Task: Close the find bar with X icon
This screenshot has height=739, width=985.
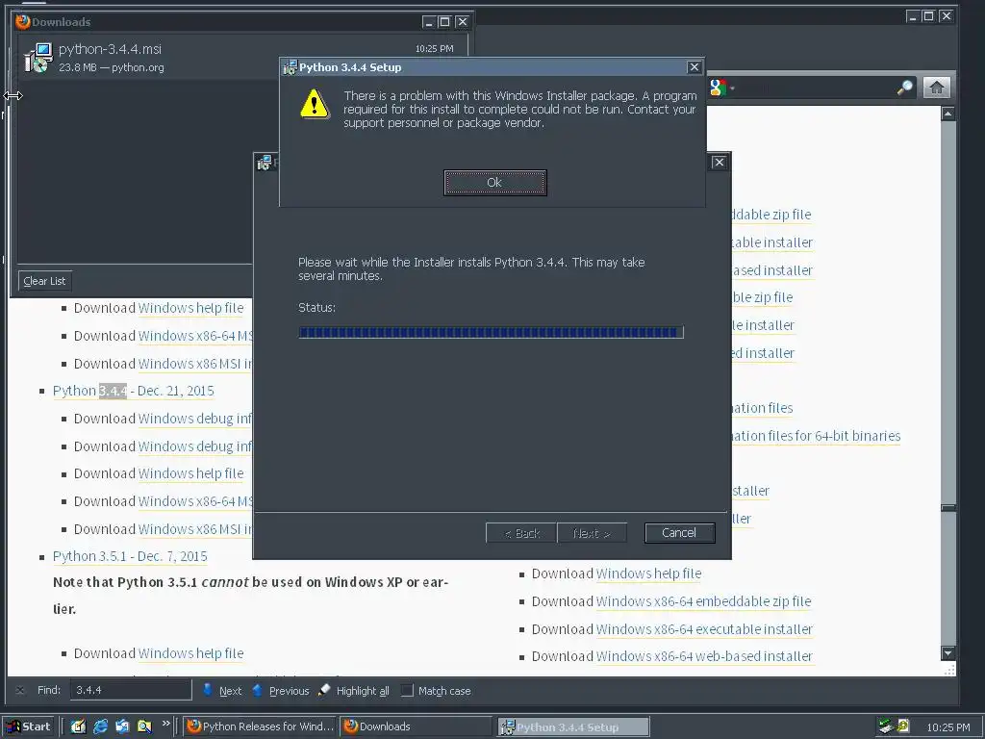Action: [x=20, y=690]
